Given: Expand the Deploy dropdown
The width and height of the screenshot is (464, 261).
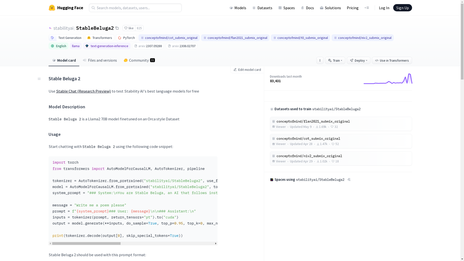Looking at the screenshot, I should pos(358,60).
